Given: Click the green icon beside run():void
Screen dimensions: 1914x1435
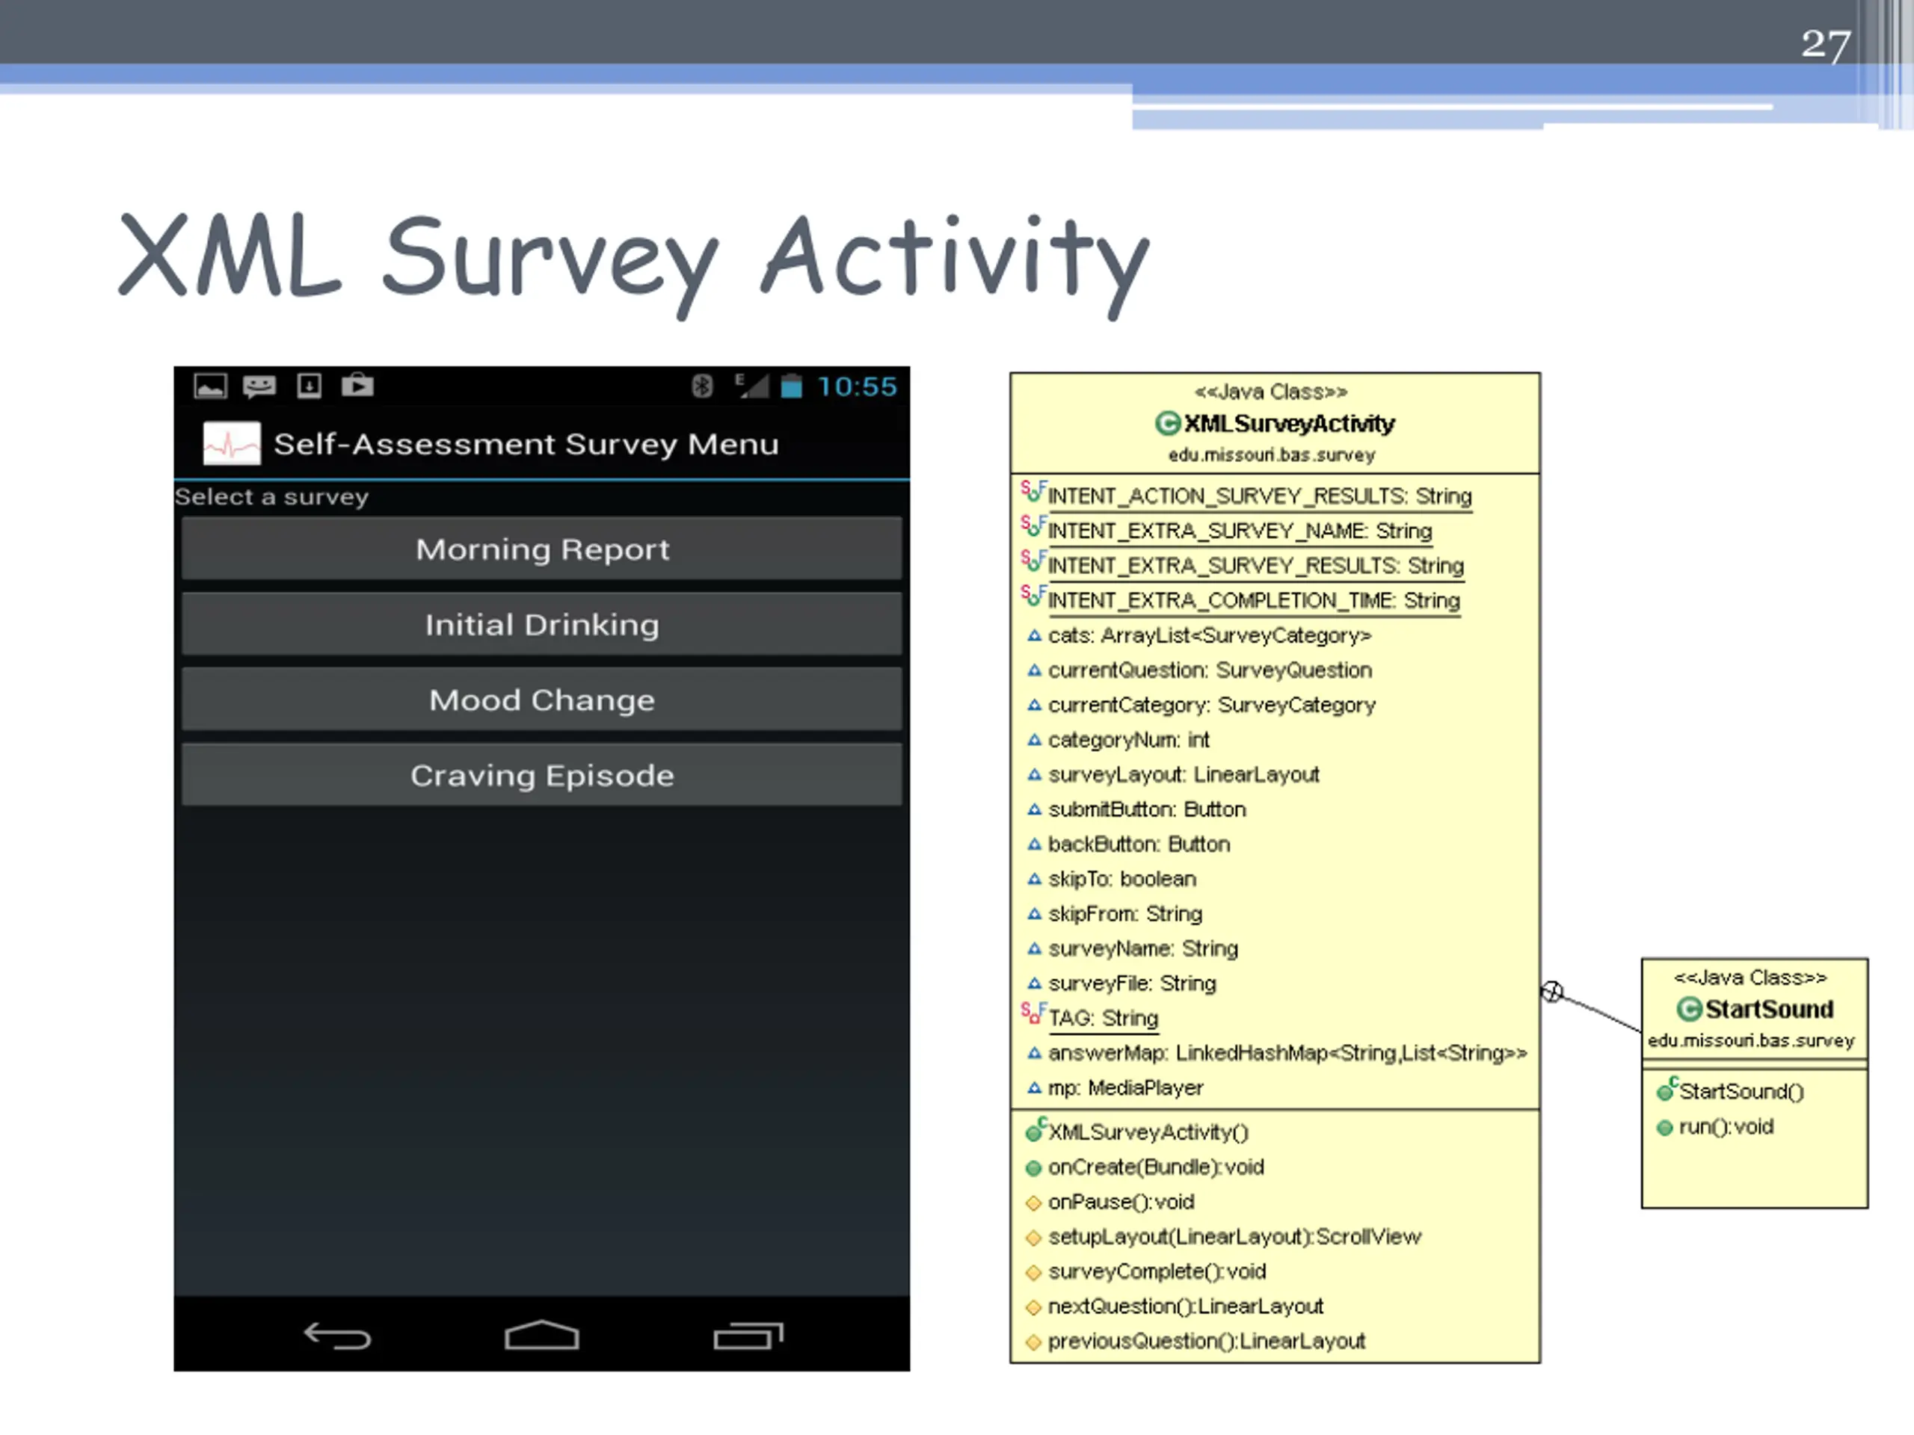Looking at the screenshot, I should 1665,1128.
